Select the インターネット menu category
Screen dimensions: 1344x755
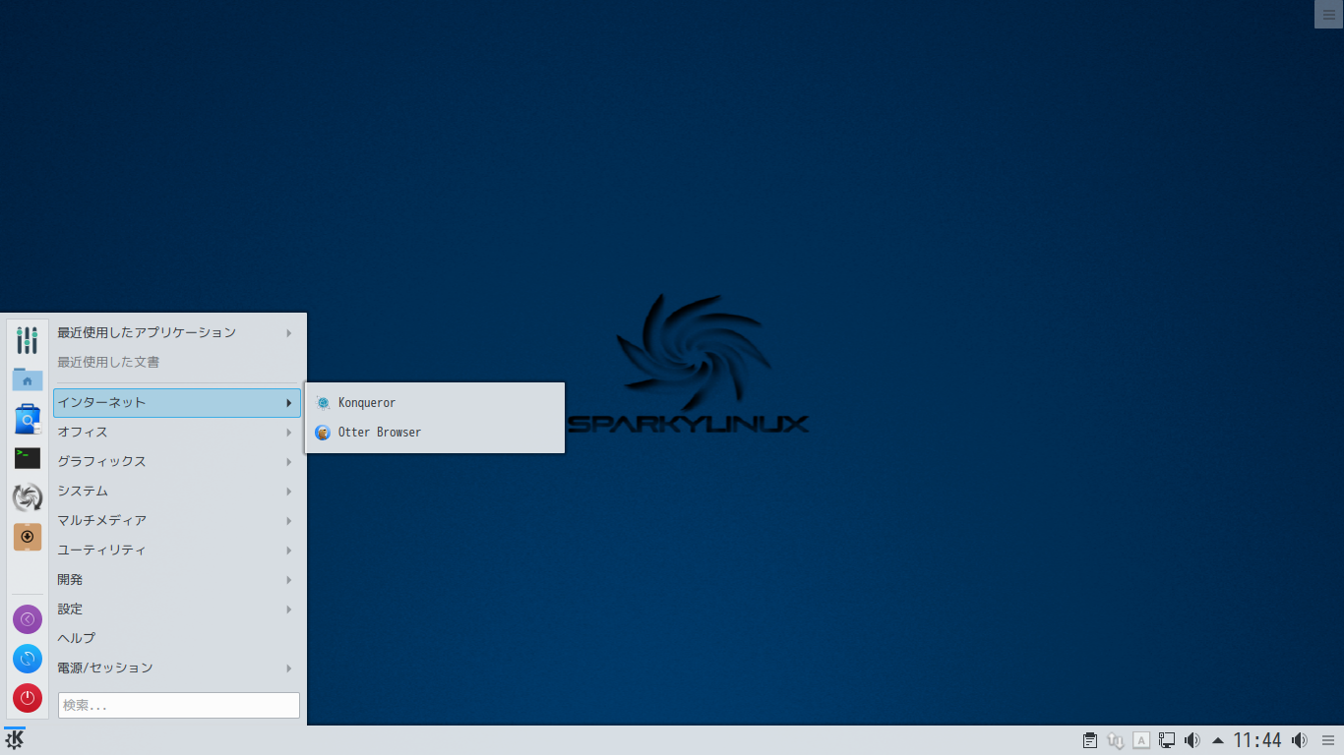coord(177,403)
